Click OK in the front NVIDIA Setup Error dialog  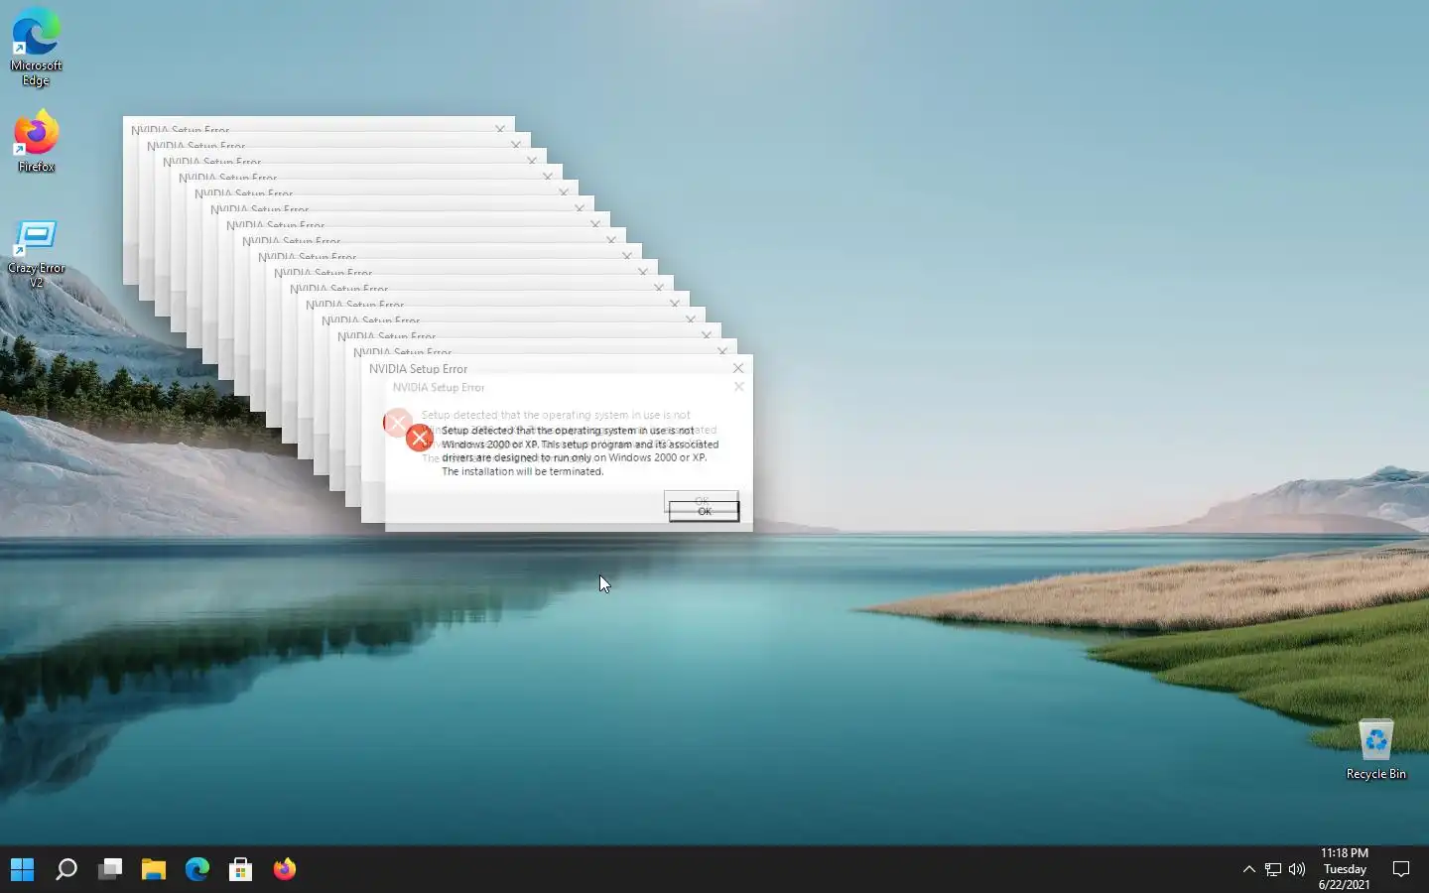pyautogui.click(x=704, y=511)
